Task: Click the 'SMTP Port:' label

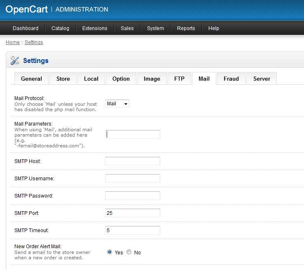Action: [27, 213]
